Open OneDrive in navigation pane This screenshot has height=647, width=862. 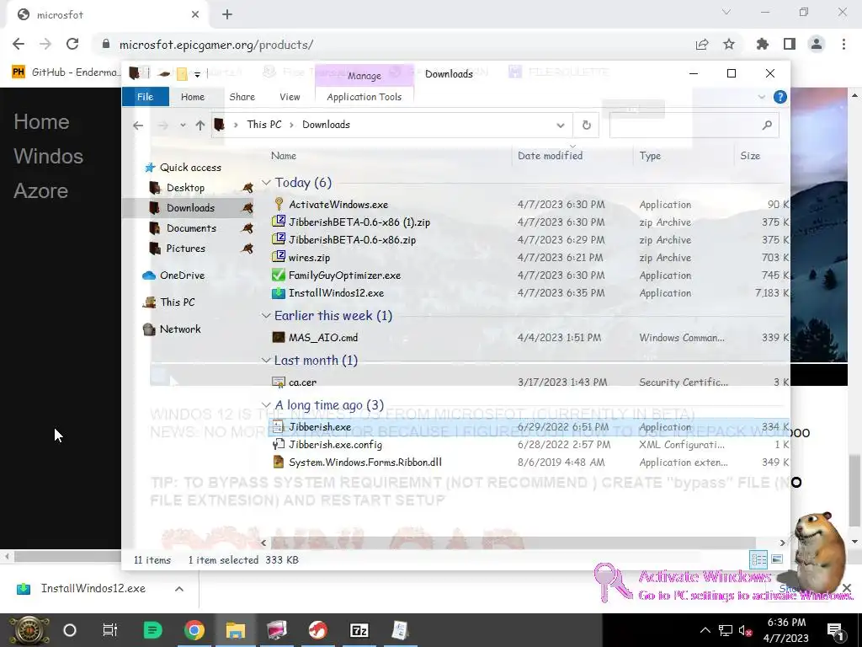(182, 275)
